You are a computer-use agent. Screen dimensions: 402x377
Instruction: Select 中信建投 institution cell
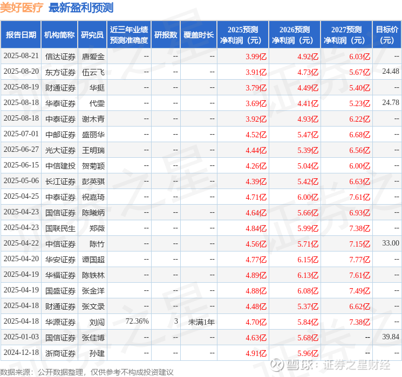60,166
